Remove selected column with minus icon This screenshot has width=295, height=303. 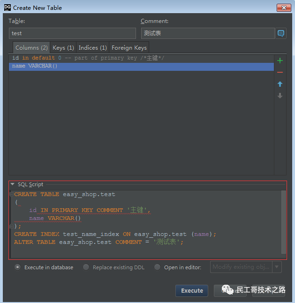point(280,72)
